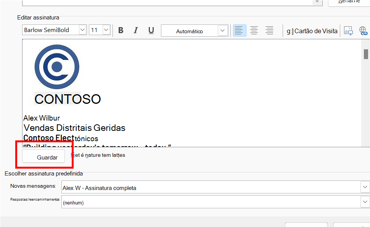Click the signature editor scrollbar thumb
Viewport: 370px width, 227px height.
(x=366, y=54)
